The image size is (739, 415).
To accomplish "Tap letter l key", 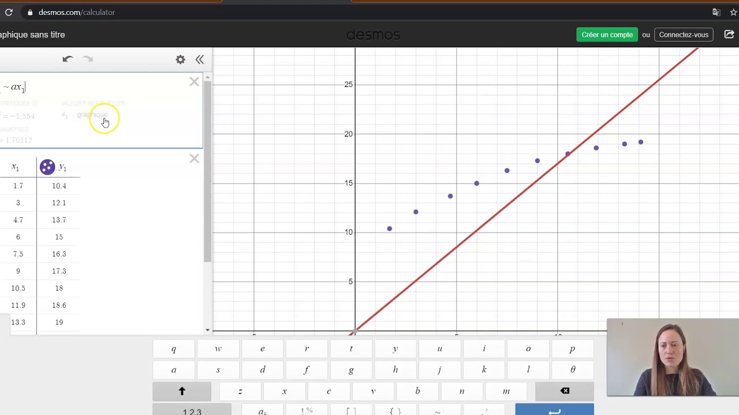I will coord(528,370).
